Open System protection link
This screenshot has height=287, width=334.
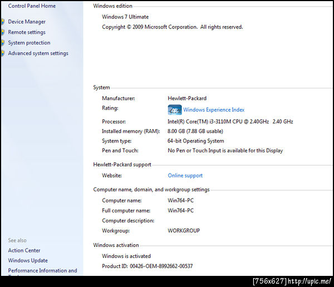pos(29,43)
